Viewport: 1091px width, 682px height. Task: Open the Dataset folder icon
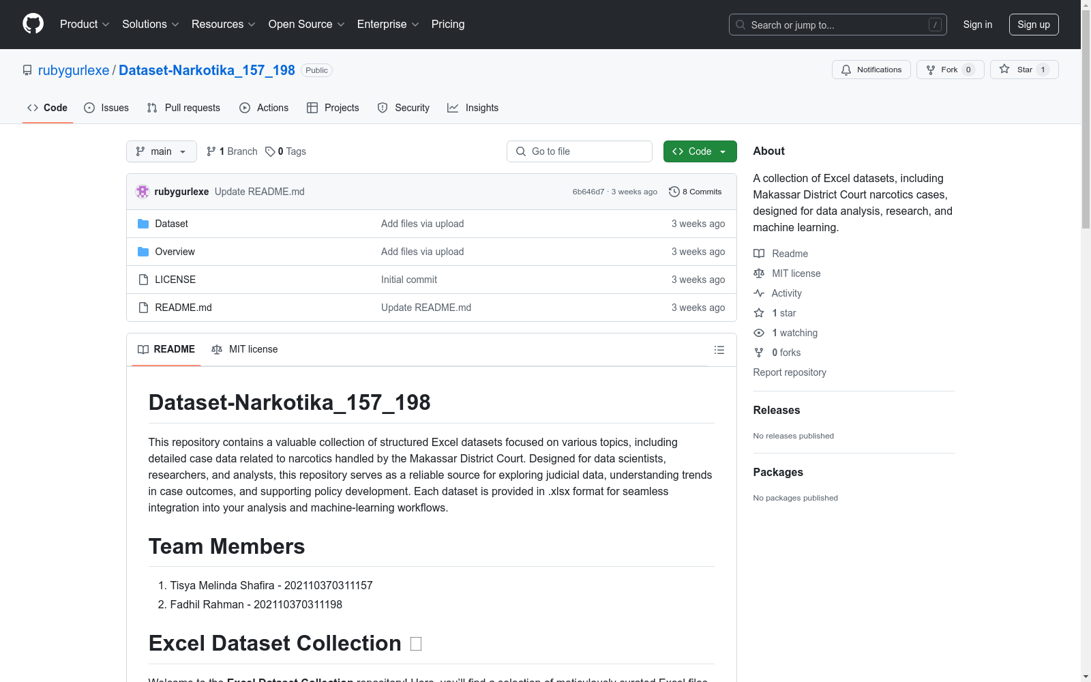143,224
